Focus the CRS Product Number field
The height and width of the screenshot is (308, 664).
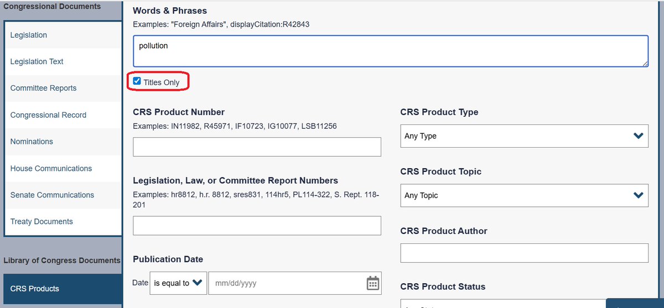(x=257, y=147)
